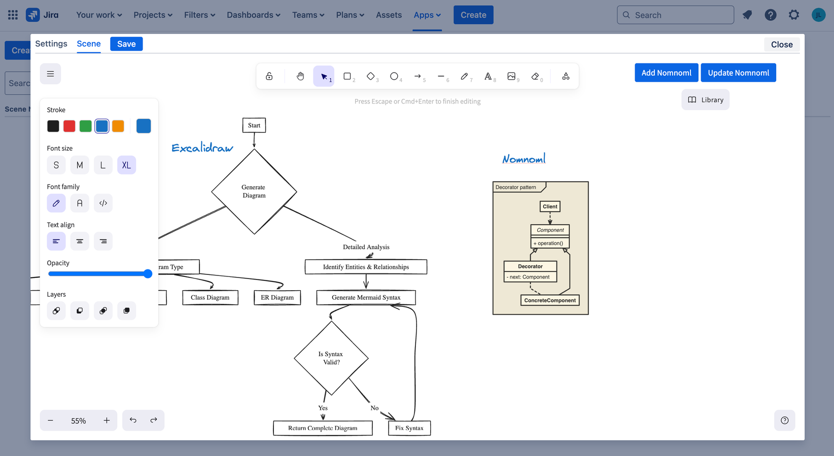The width and height of the screenshot is (834, 456).
Task: Set font size to XL
Action: click(x=126, y=165)
